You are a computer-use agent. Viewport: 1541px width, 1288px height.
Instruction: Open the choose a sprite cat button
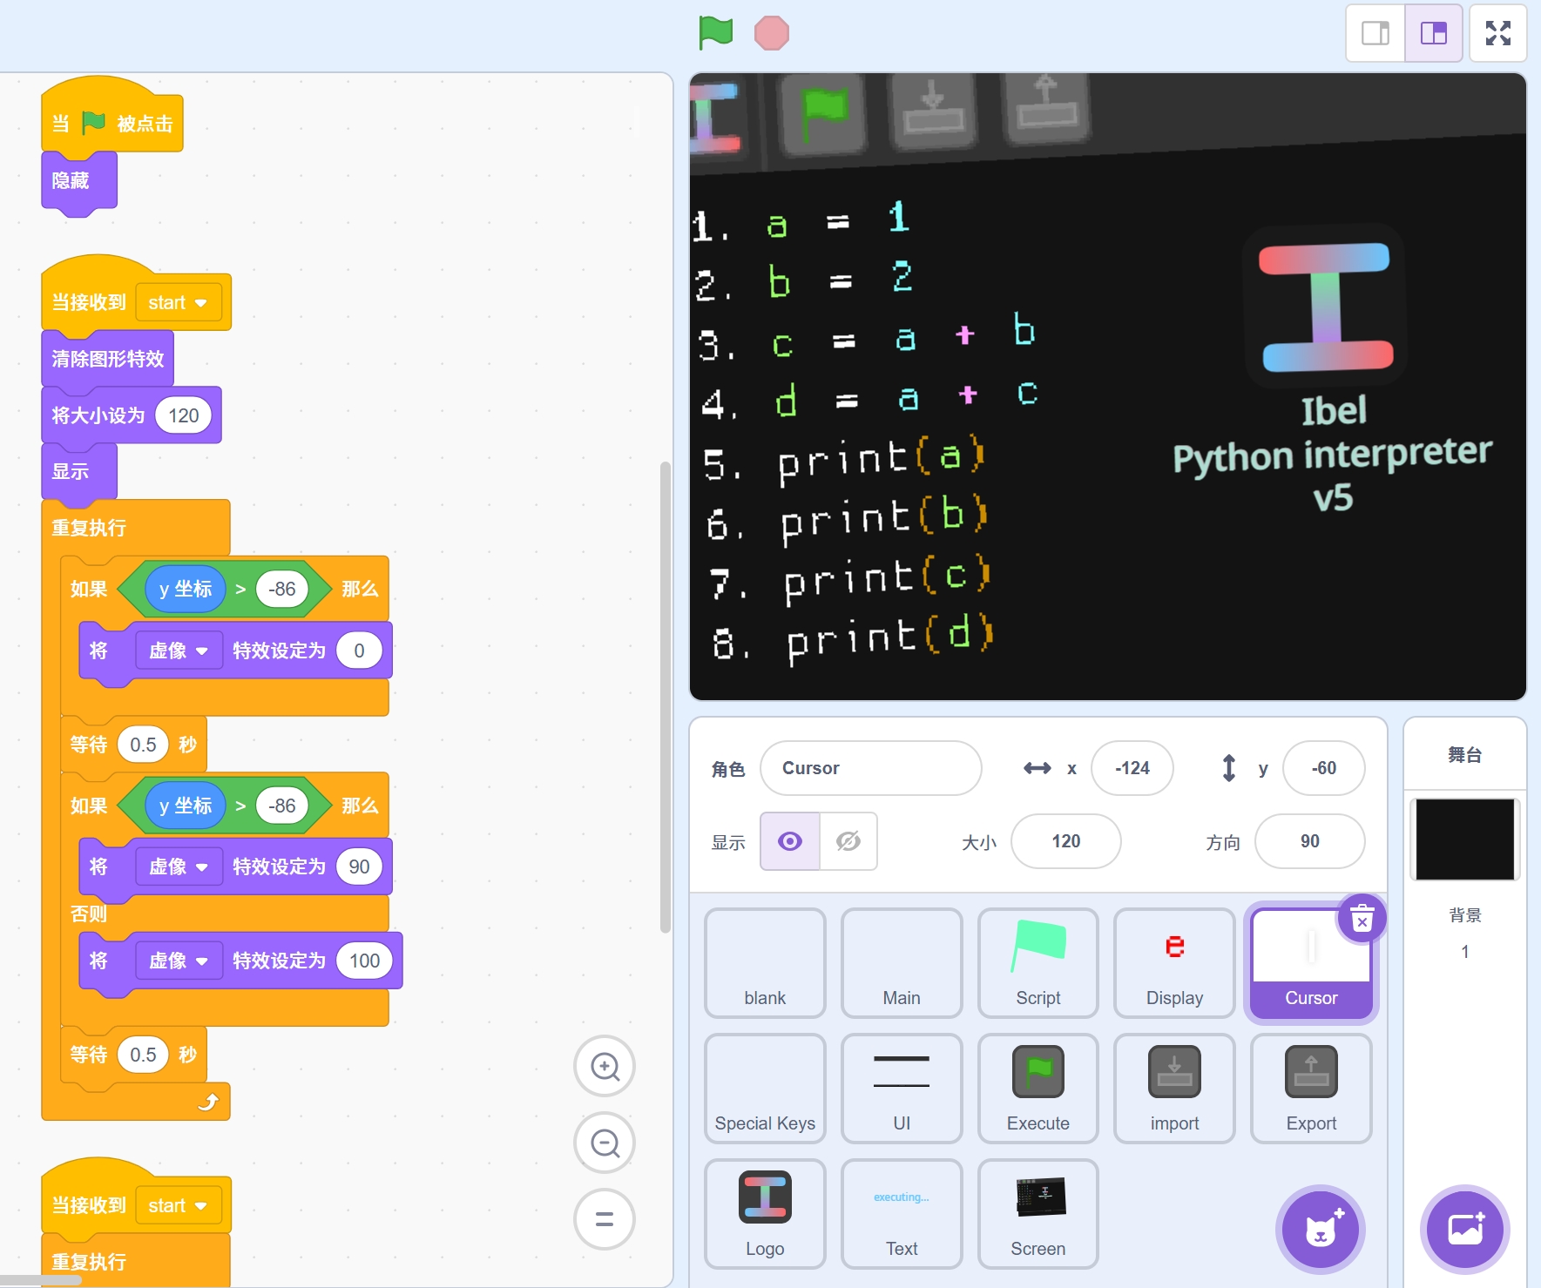point(1320,1230)
